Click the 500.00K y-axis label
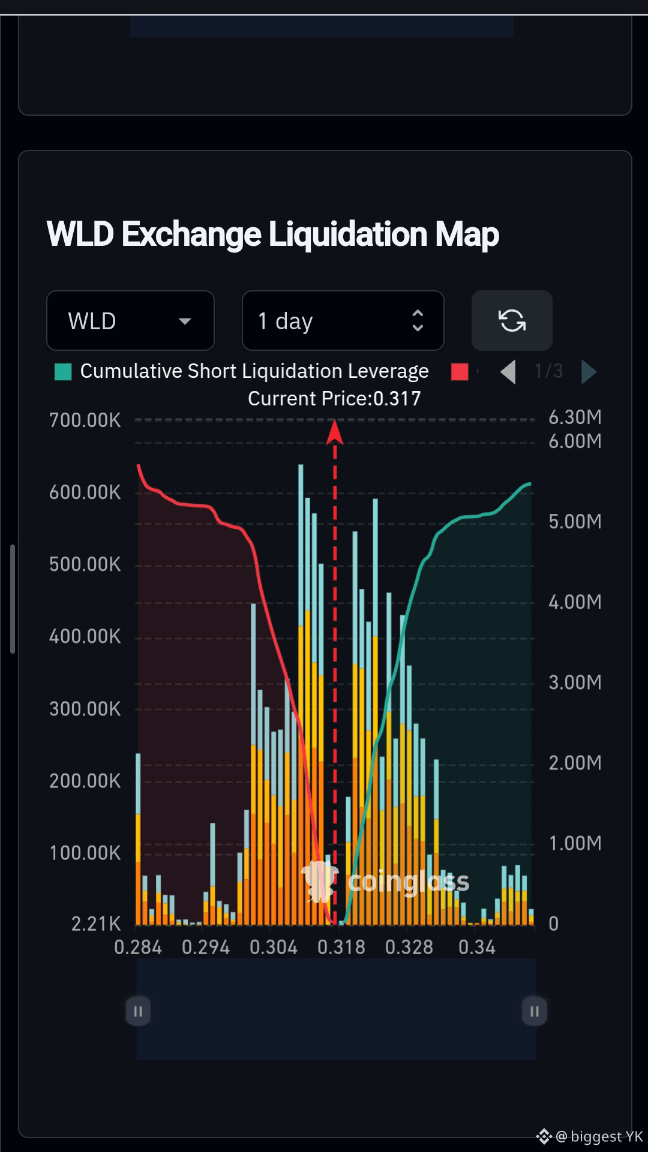 click(x=85, y=564)
